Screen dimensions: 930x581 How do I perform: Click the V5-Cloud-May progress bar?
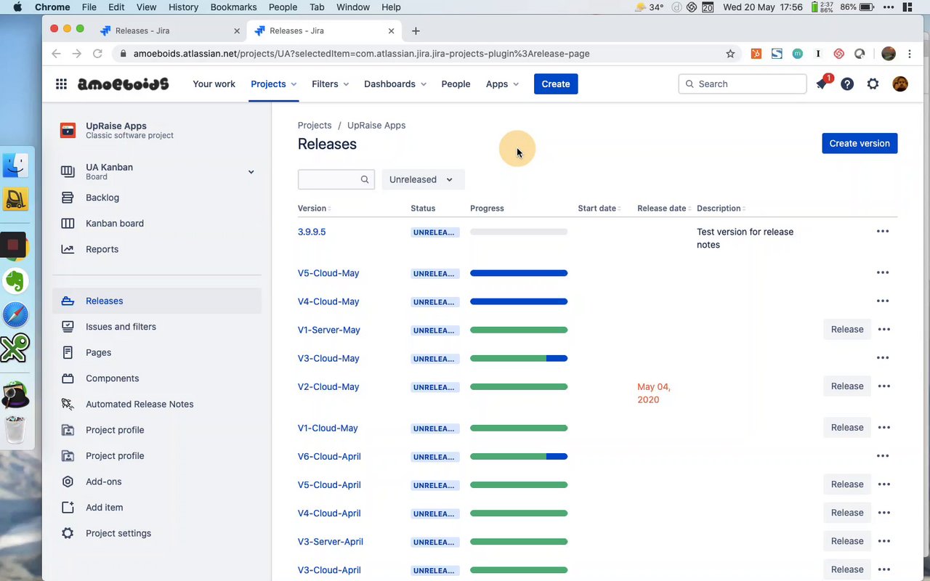tap(519, 273)
